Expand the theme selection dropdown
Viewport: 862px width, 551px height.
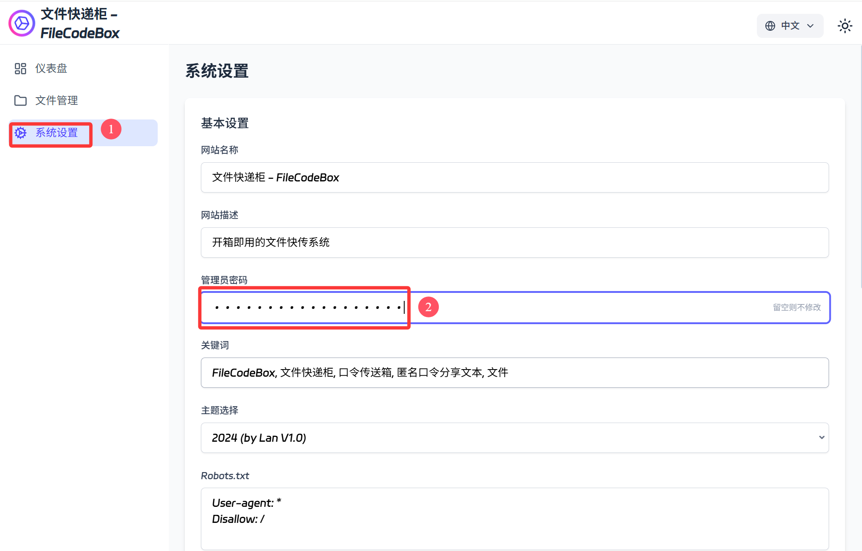pyautogui.click(x=514, y=438)
